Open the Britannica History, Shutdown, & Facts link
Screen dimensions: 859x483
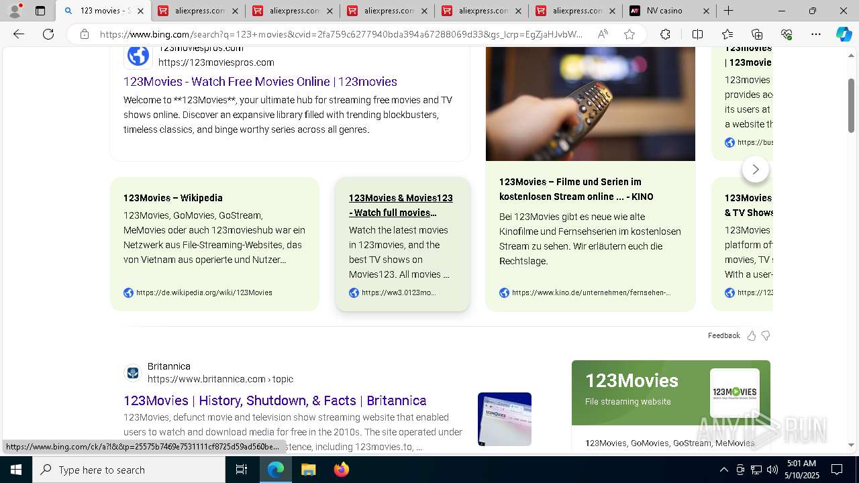click(x=275, y=400)
